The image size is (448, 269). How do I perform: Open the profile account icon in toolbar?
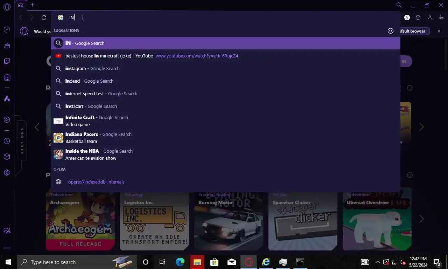click(x=430, y=18)
